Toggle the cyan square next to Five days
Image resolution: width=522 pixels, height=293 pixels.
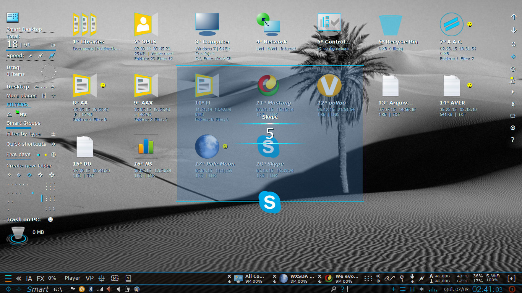(38, 154)
